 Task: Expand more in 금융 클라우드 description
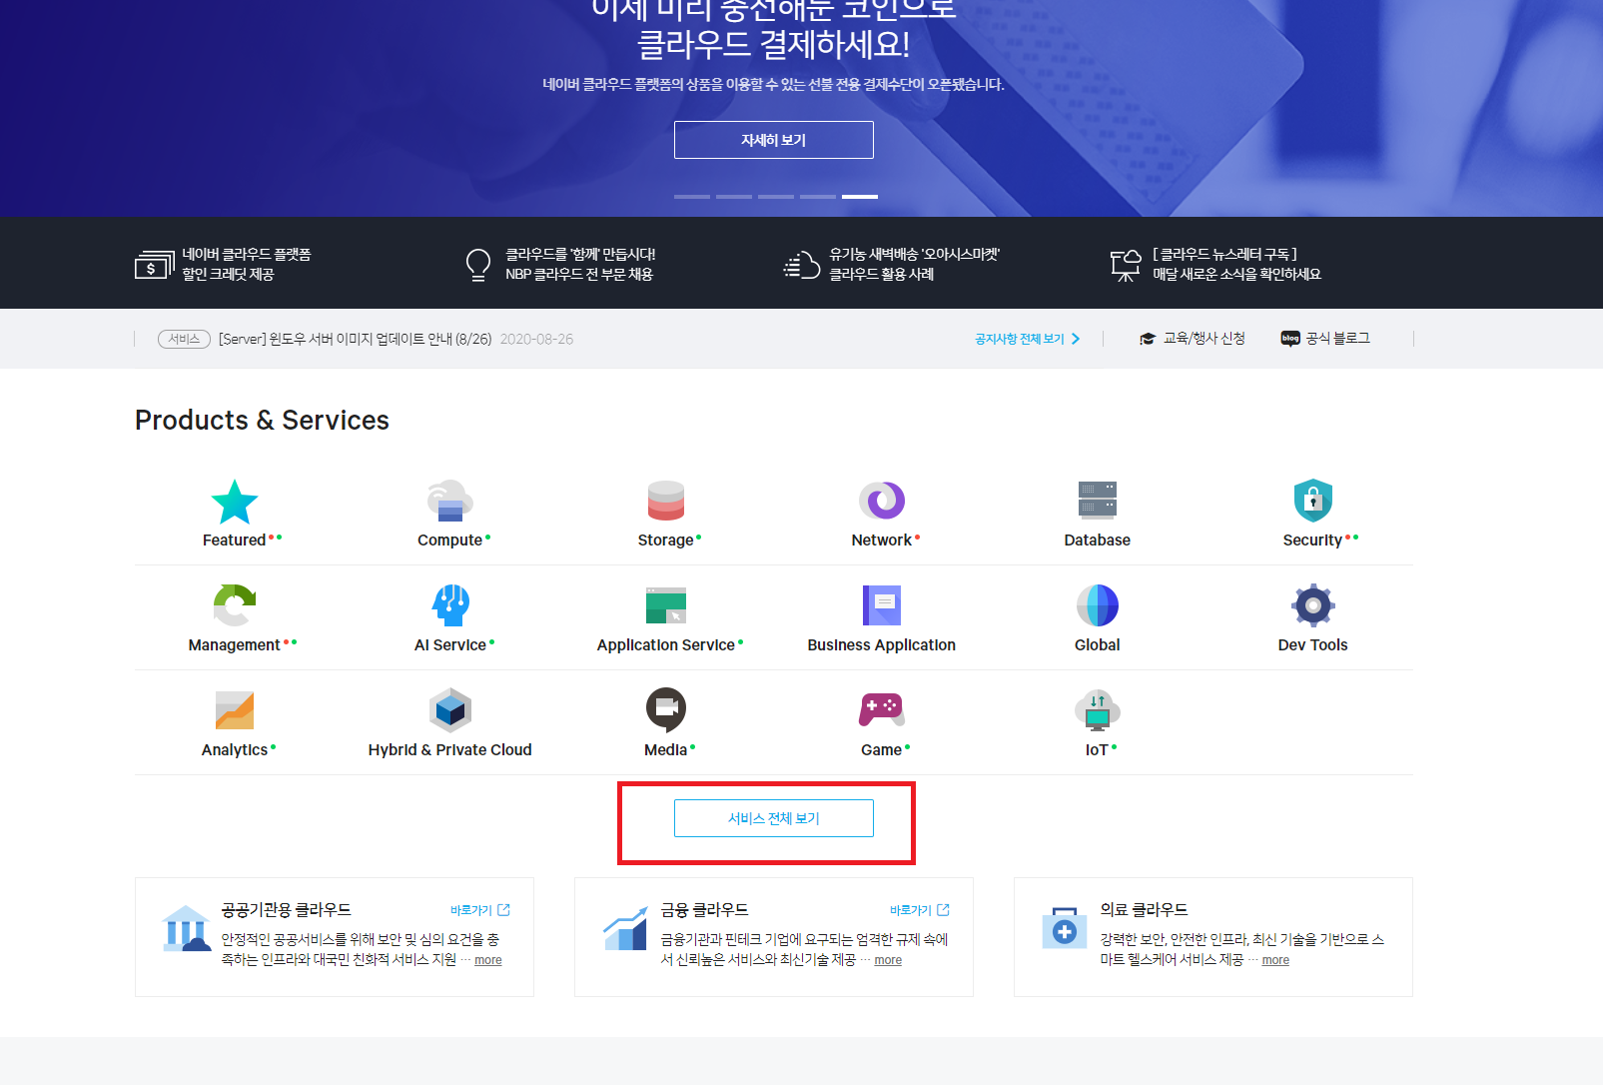point(888,960)
